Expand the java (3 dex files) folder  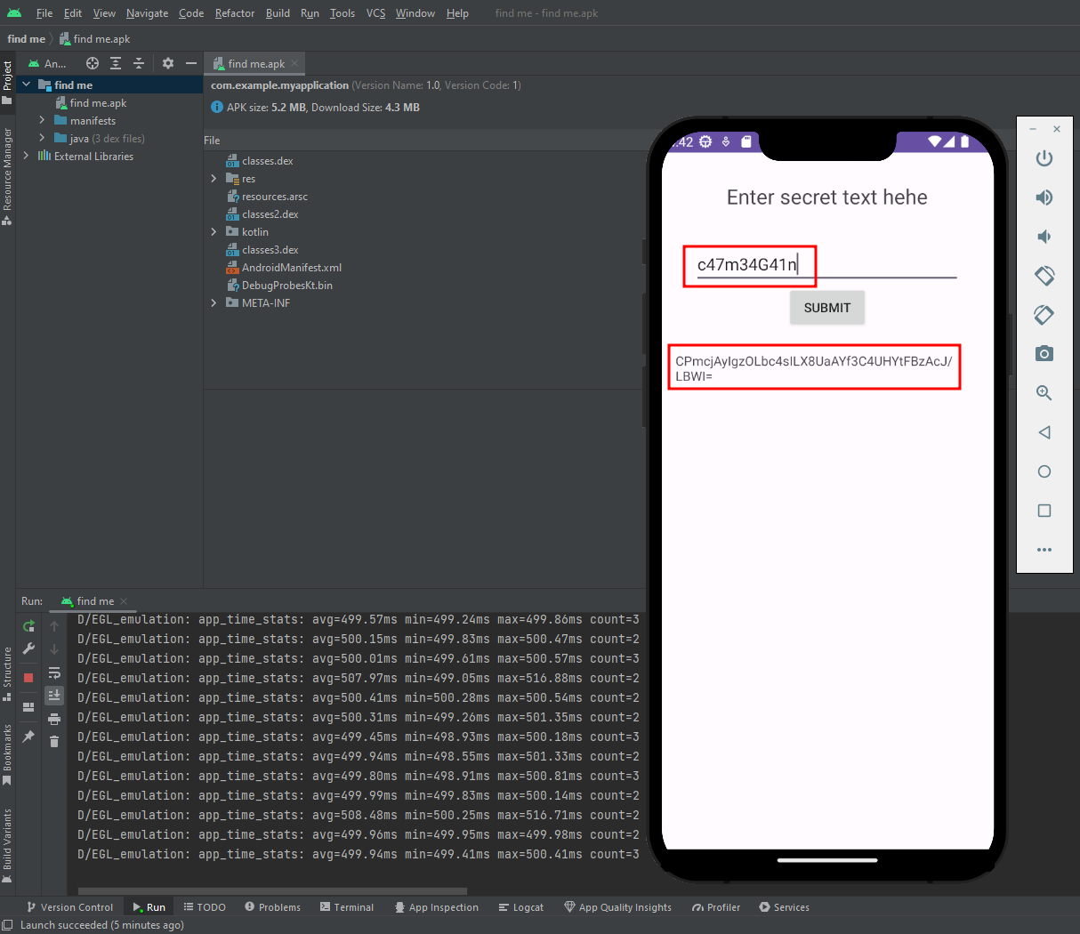coord(42,138)
